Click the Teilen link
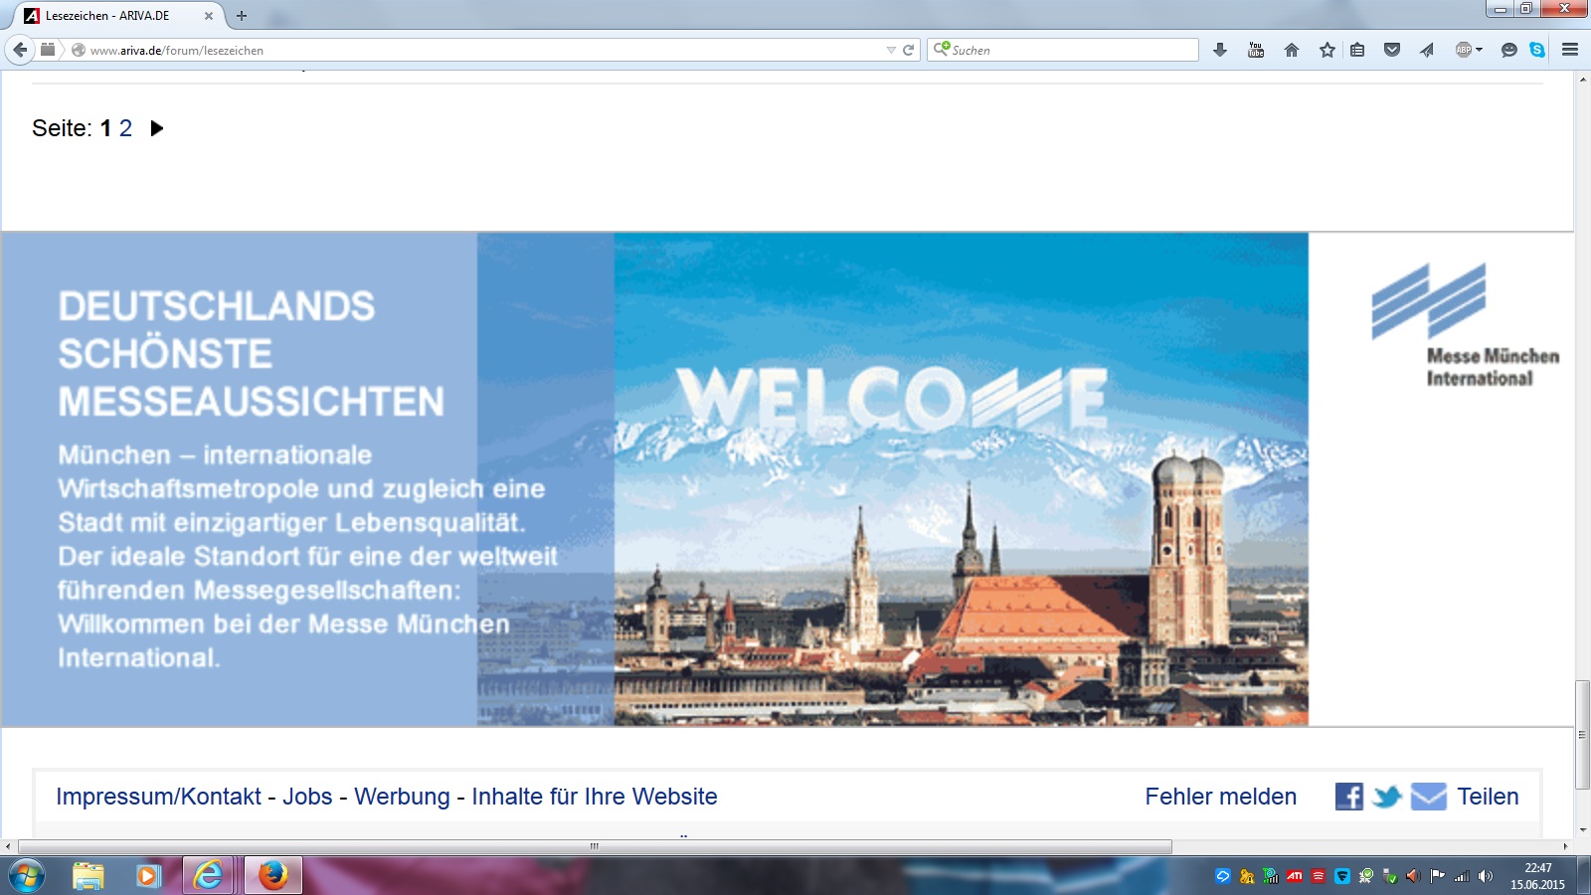 coord(1488,797)
